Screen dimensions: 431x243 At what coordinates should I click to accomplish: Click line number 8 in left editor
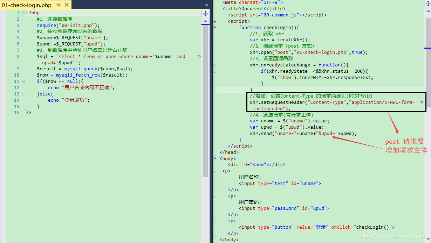coord(18,56)
